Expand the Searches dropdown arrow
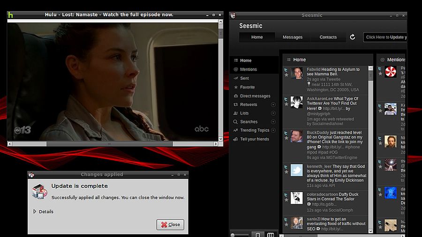Image resolution: width=422 pixels, height=237 pixels. point(273,122)
